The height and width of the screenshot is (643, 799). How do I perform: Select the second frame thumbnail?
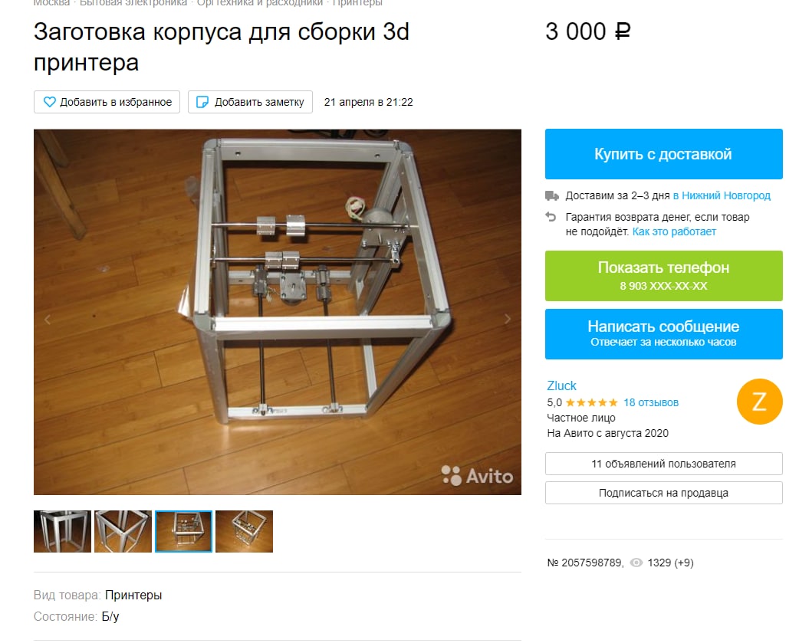tap(123, 532)
